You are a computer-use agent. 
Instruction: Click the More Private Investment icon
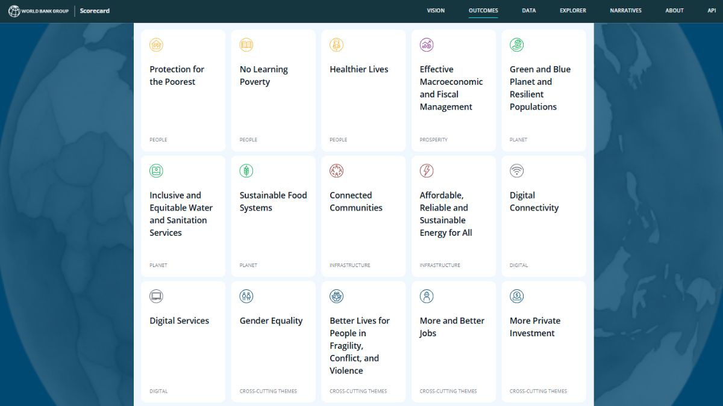click(517, 297)
